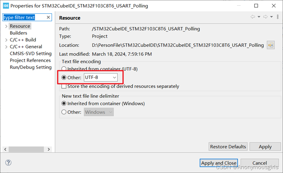Open the Builders properties page
The height and width of the screenshot is (173, 283).
click(x=18, y=33)
